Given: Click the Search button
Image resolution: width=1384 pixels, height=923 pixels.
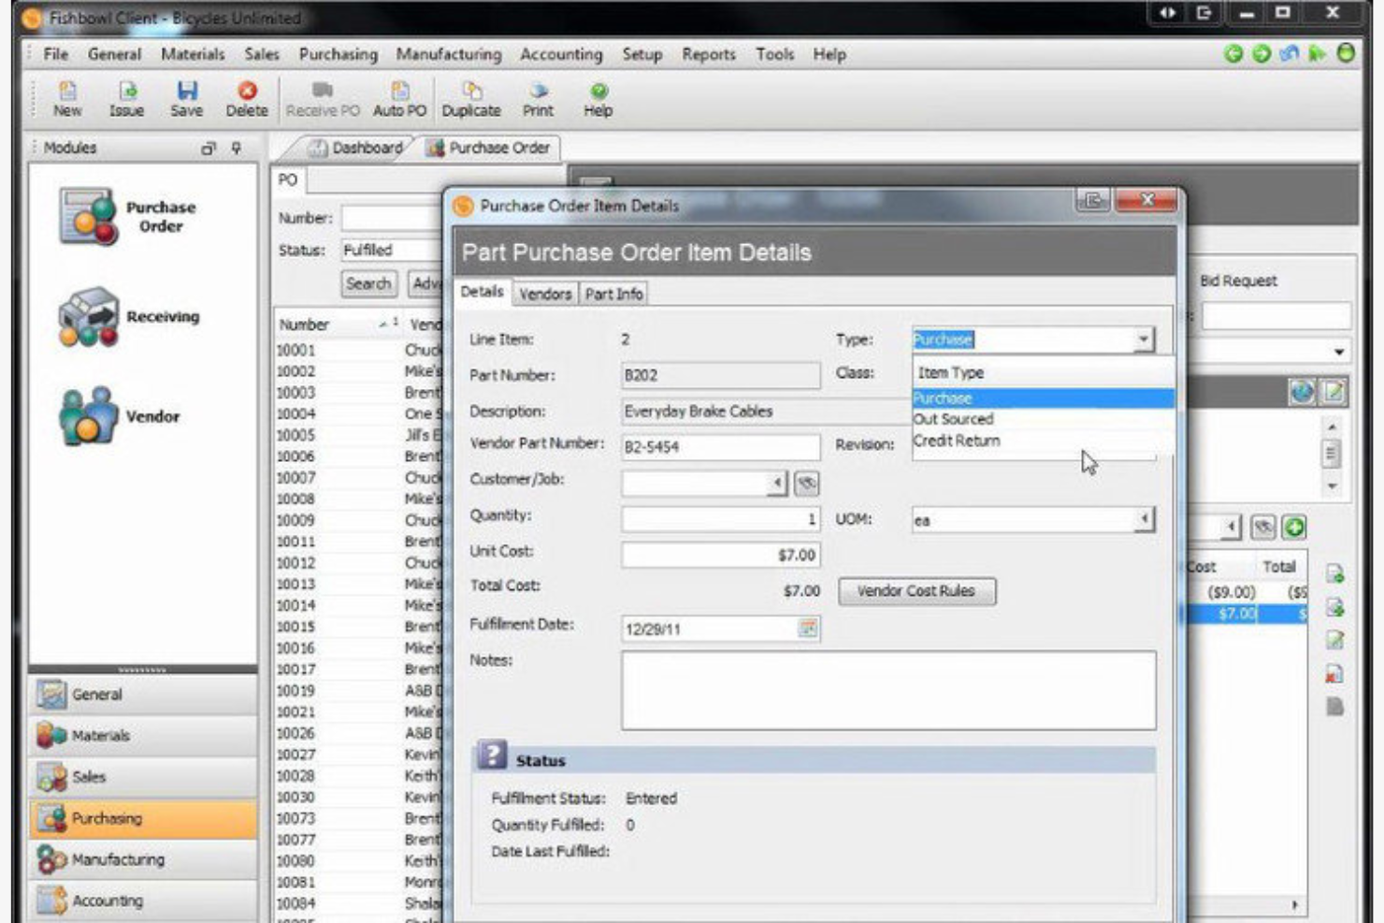Looking at the screenshot, I should click(369, 283).
